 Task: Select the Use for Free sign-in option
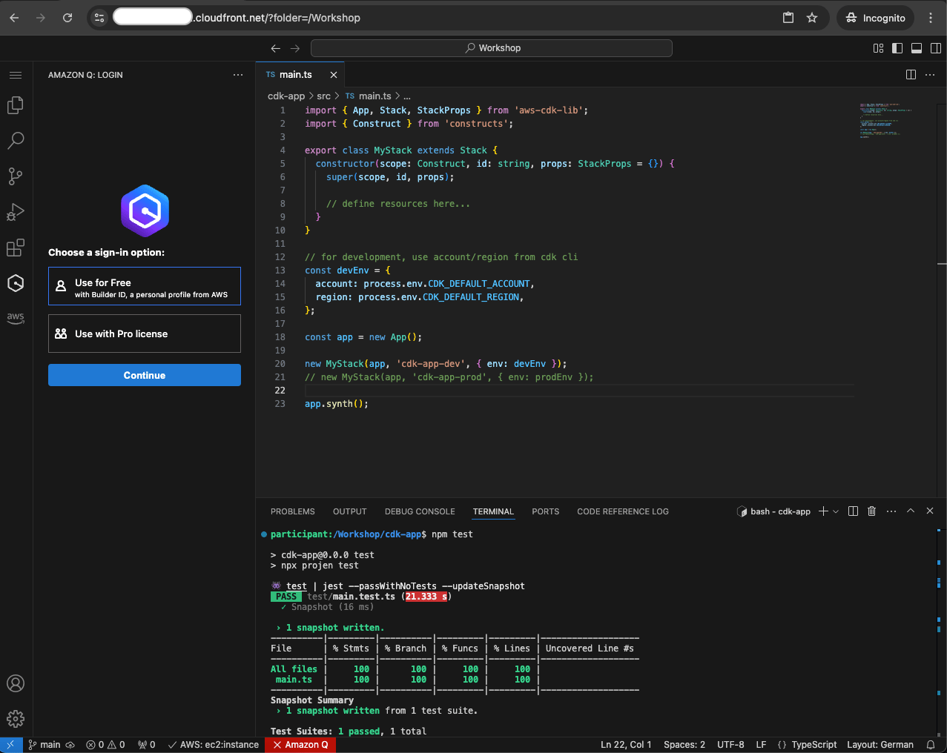pyautogui.click(x=145, y=286)
